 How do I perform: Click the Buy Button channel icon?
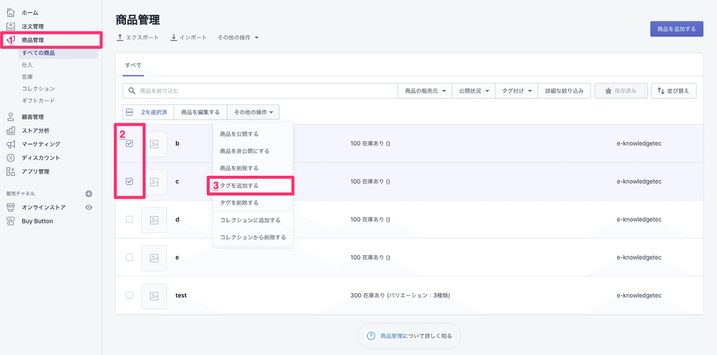[10, 221]
